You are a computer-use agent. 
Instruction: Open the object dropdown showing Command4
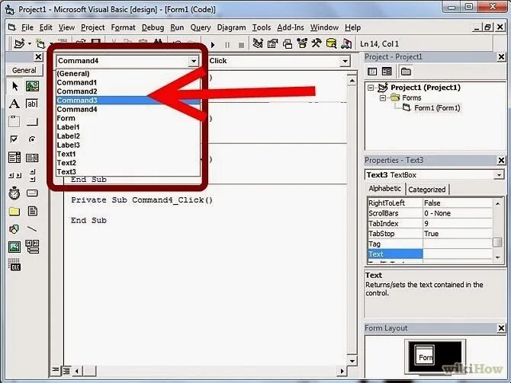pos(194,61)
